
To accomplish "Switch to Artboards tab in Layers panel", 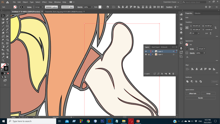I will coord(164,47).
